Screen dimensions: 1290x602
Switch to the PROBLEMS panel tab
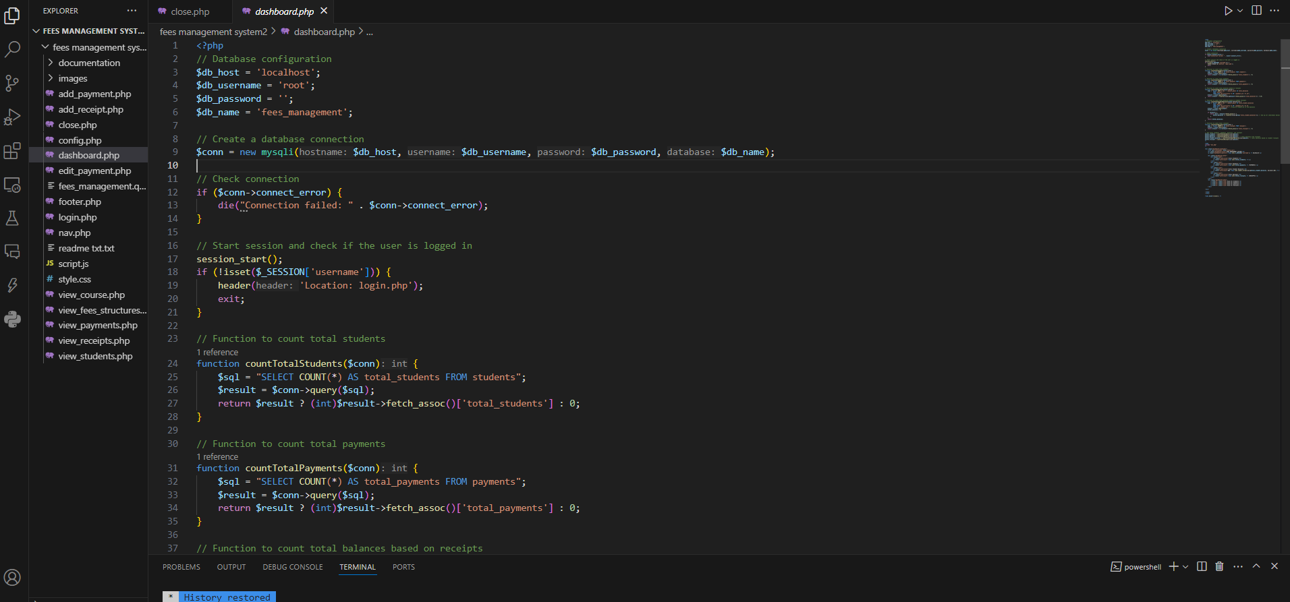(181, 567)
